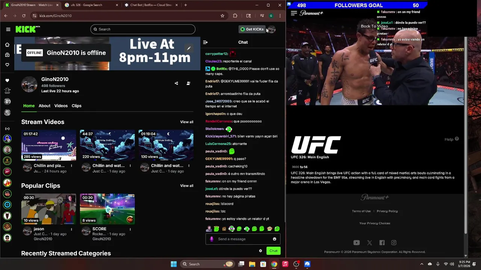Click the KICK logo
Image resolution: width=481 pixels, height=270 pixels.
(x=27, y=29)
